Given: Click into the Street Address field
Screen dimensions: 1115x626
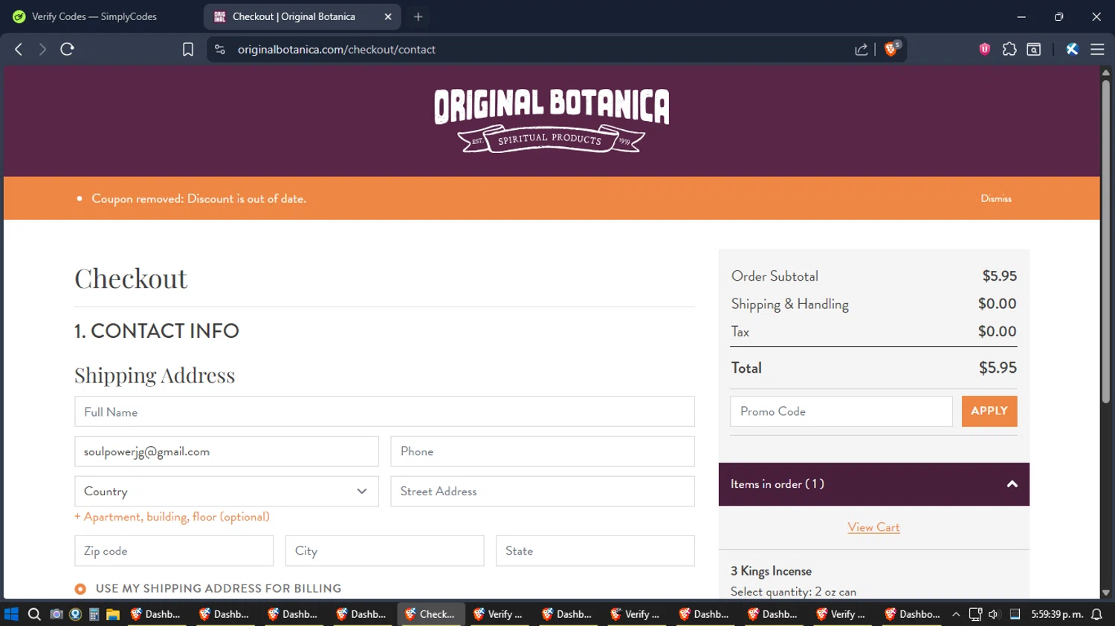Looking at the screenshot, I should point(543,492).
